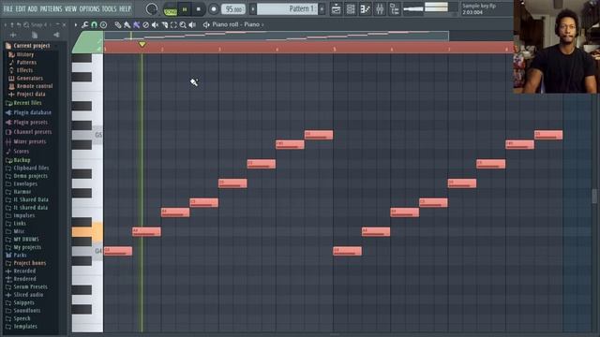This screenshot has height=337, width=600.
Task: Open browser options arrow menu
Action: pyautogui.click(x=6, y=25)
